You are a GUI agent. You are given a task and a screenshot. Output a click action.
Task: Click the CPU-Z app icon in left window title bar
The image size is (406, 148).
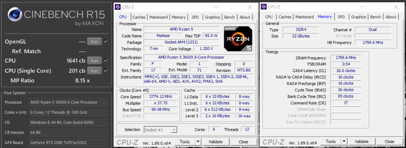118,7
